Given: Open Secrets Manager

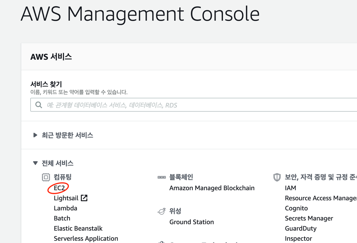Looking at the screenshot, I should 309,218.
